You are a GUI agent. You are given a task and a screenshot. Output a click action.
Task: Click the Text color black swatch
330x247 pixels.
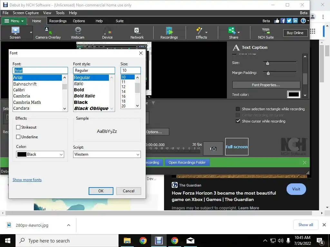[294, 95]
